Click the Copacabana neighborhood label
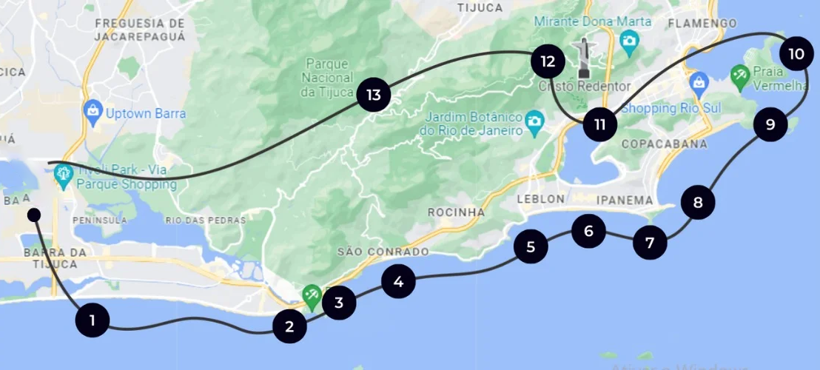The width and height of the screenshot is (820, 370). (664, 144)
